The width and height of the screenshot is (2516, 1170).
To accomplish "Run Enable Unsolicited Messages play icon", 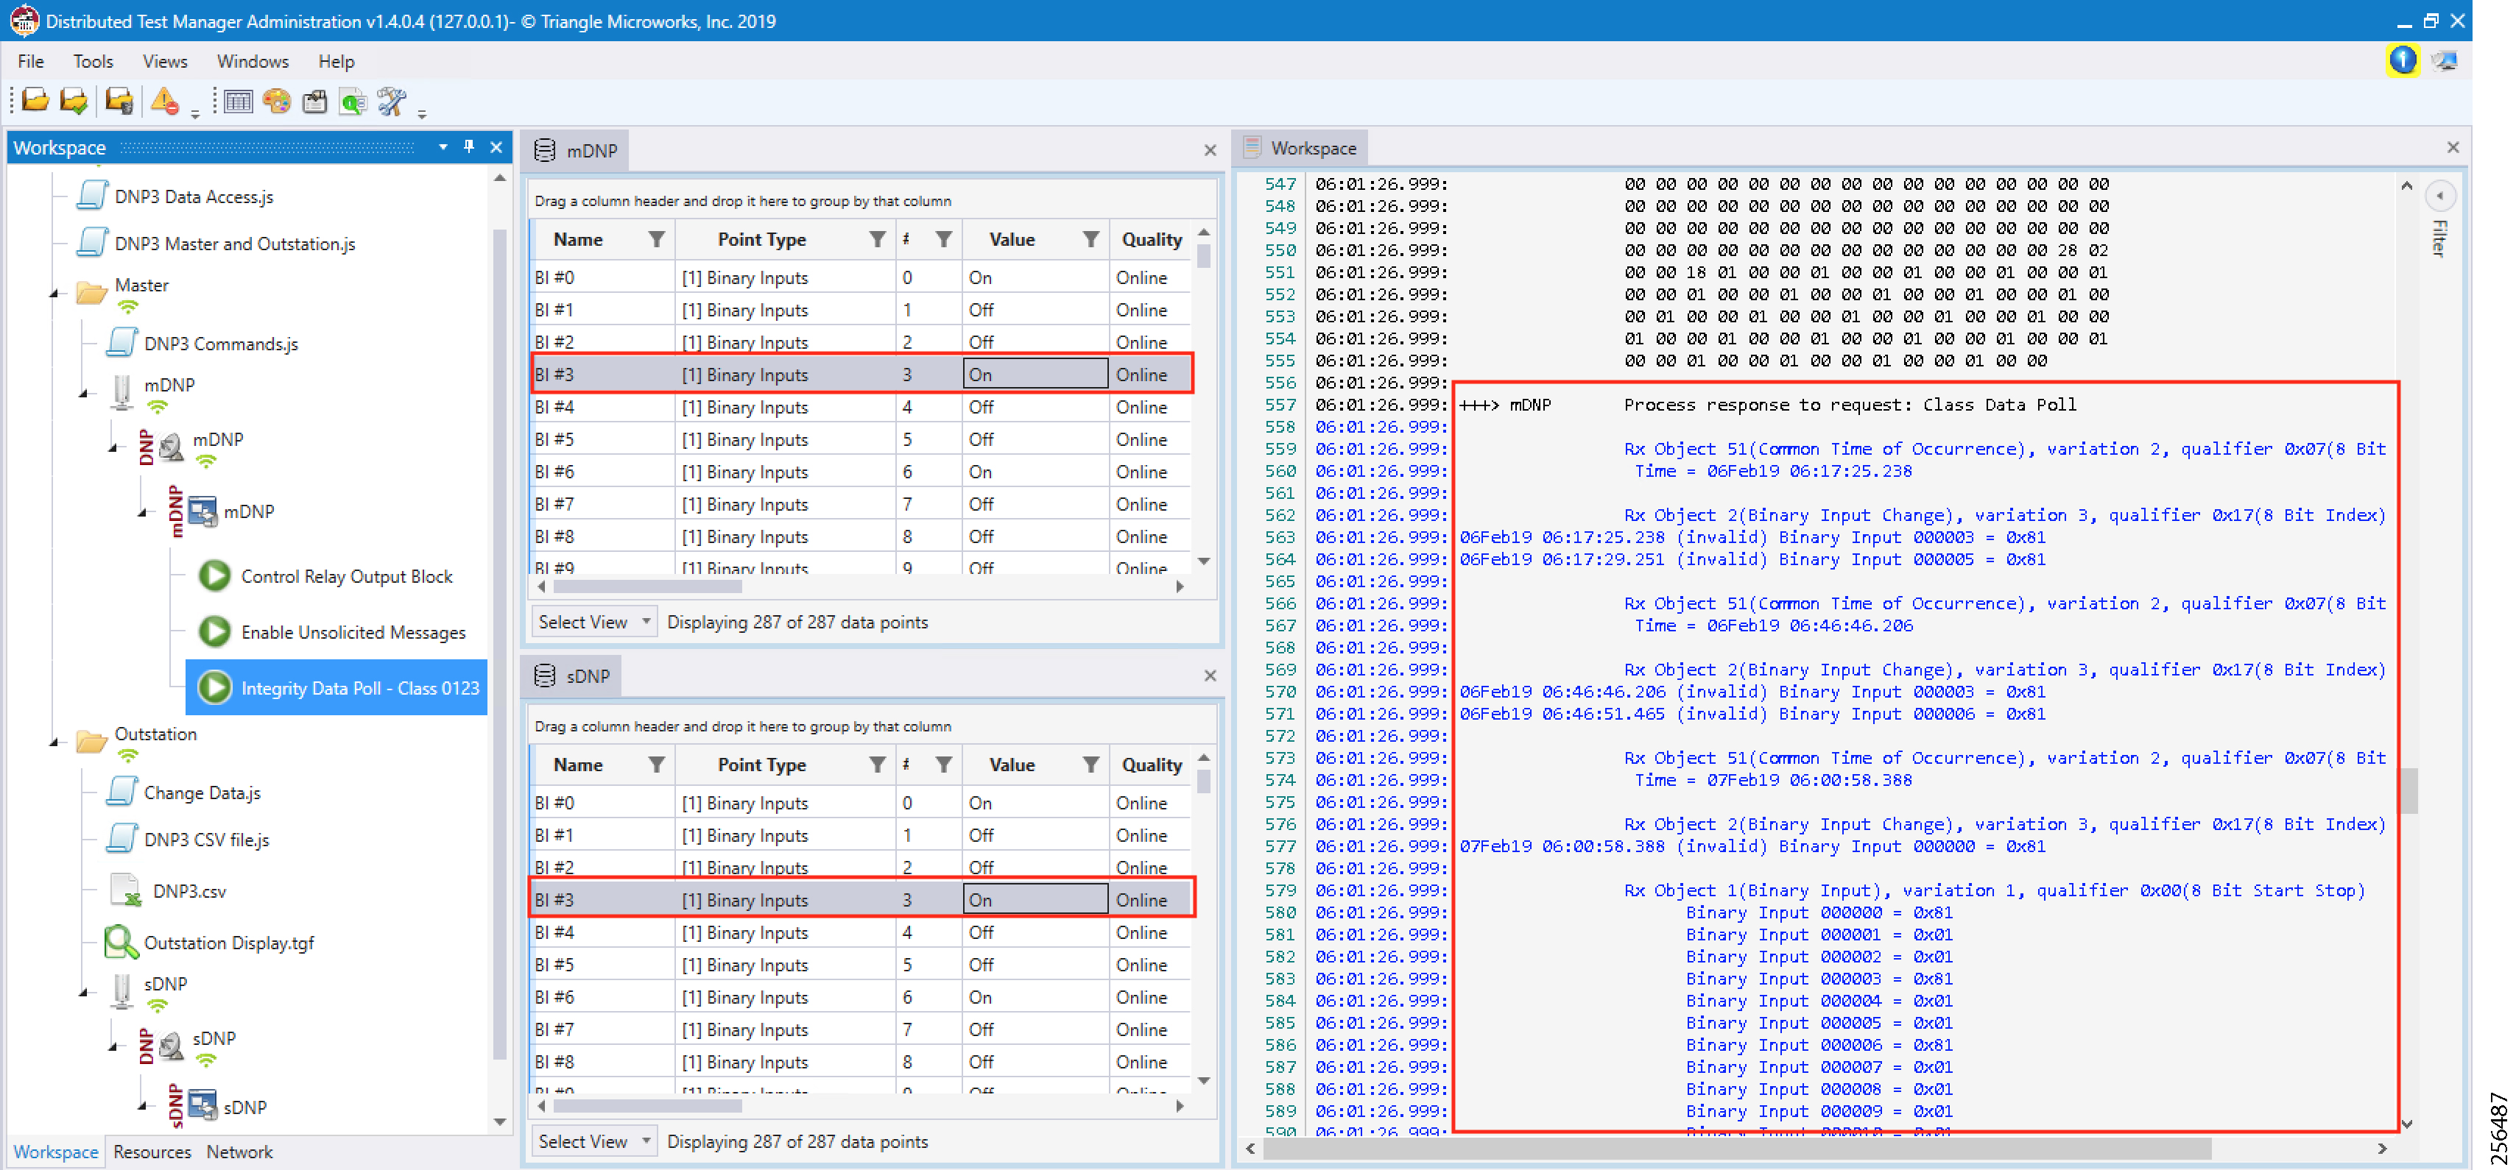I will [x=215, y=631].
